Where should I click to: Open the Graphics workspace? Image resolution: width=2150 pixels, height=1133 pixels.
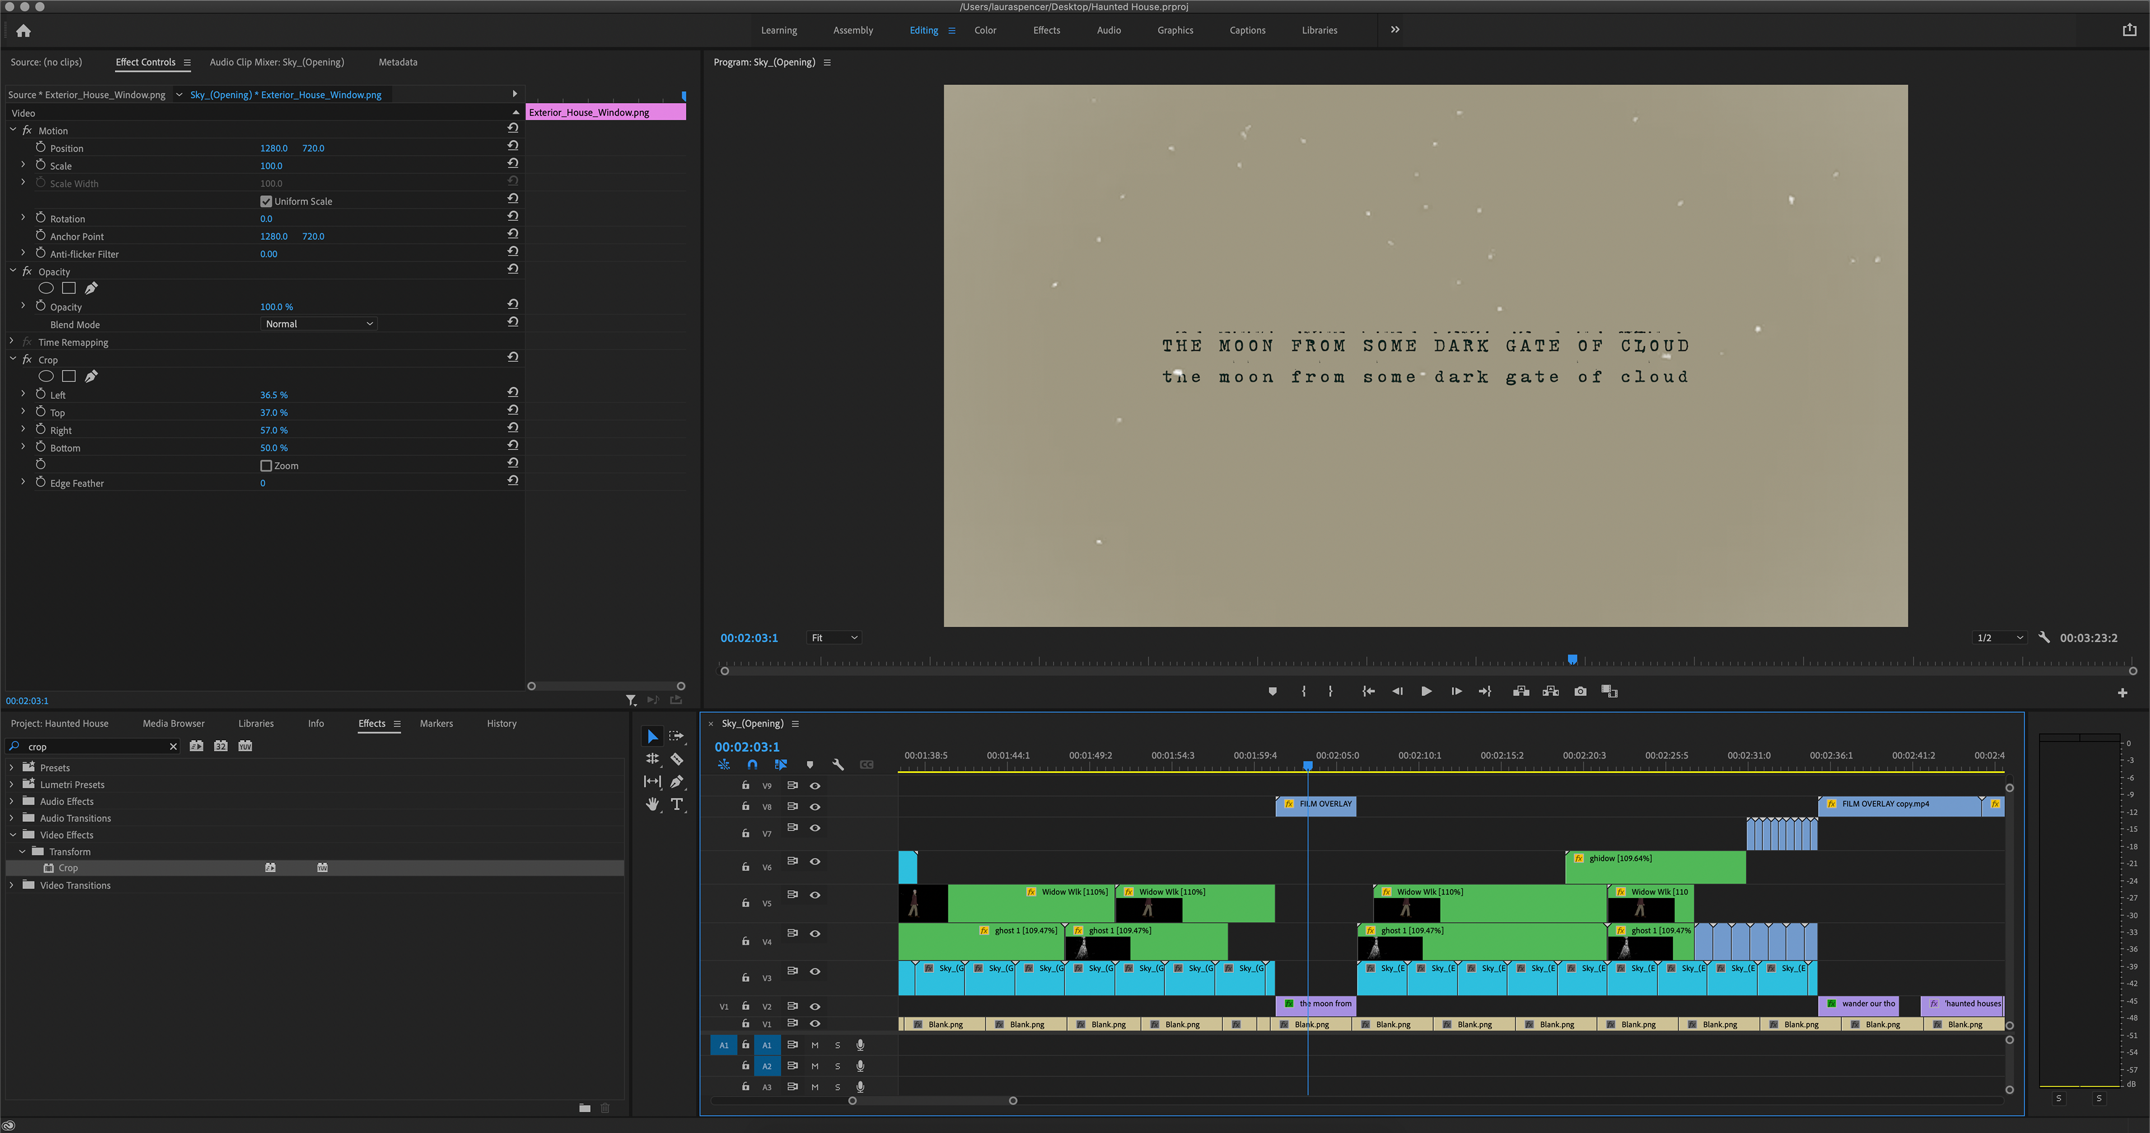[1175, 30]
